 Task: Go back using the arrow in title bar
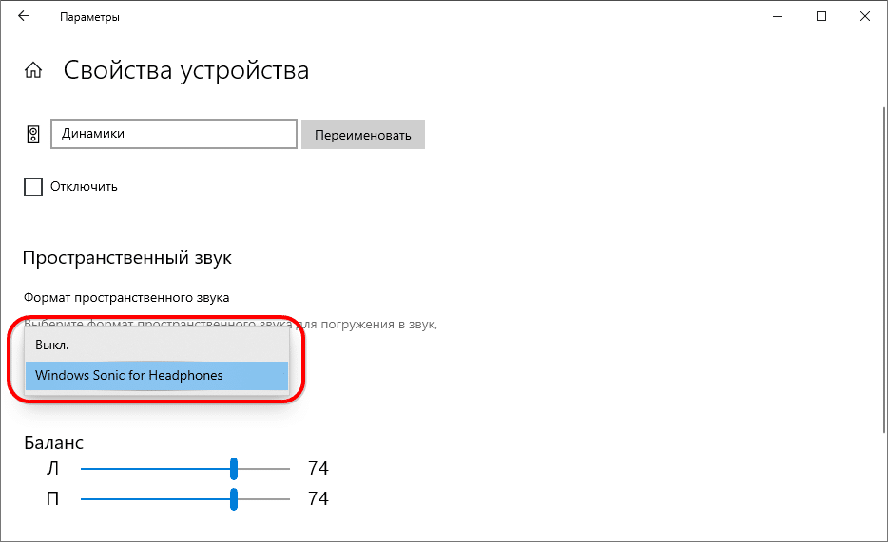point(24,16)
